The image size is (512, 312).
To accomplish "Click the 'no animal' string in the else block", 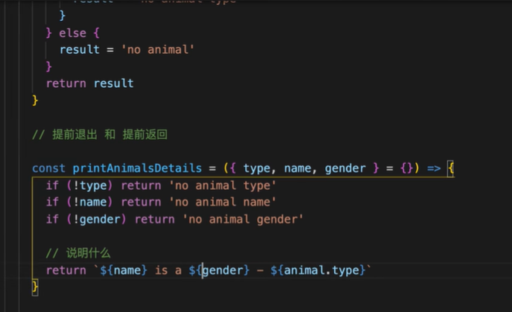I will (x=158, y=50).
